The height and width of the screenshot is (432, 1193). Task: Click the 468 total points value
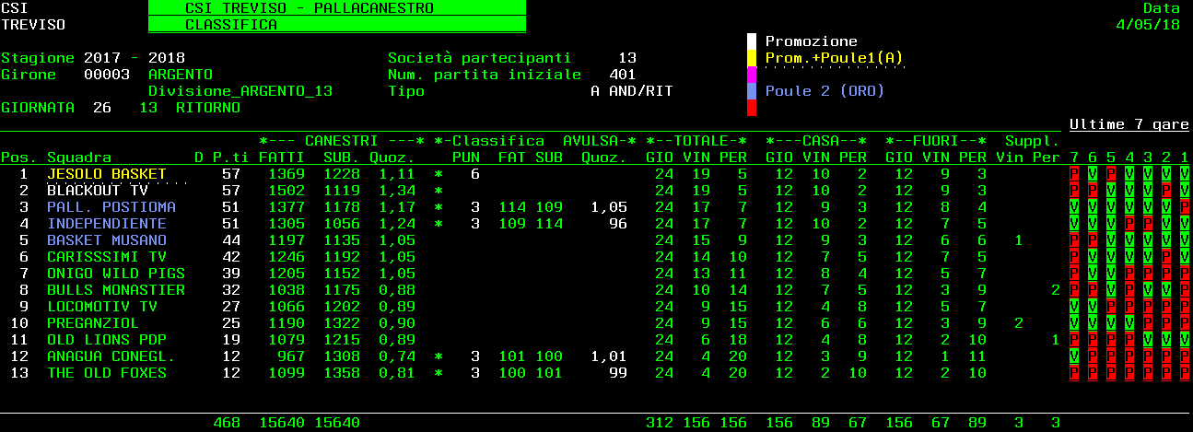(227, 423)
